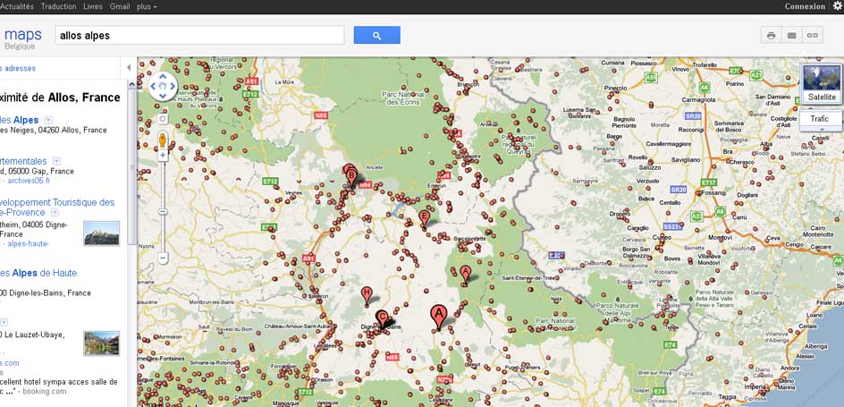Click the 'Pinerolo' town label
The width and height of the screenshot is (844, 407).
coord(616,88)
